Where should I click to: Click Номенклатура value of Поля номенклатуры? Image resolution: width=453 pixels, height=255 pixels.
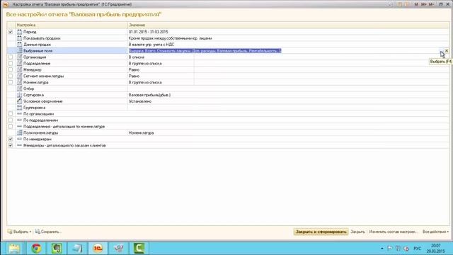tap(141, 132)
